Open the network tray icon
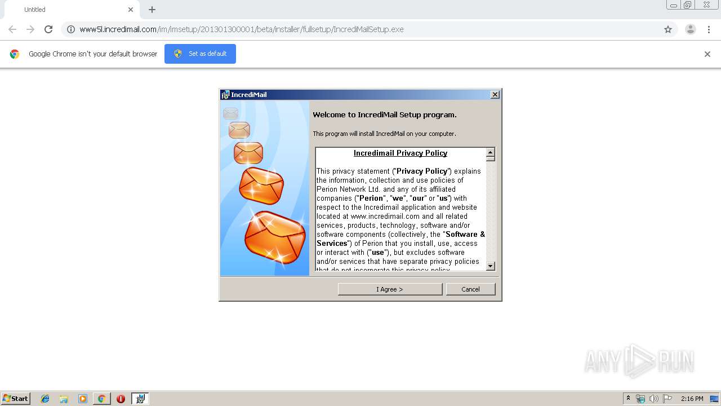 pyautogui.click(x=640, y=399)
